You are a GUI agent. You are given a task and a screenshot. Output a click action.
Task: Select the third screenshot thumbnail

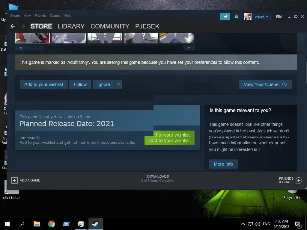[x=105, y=38]
